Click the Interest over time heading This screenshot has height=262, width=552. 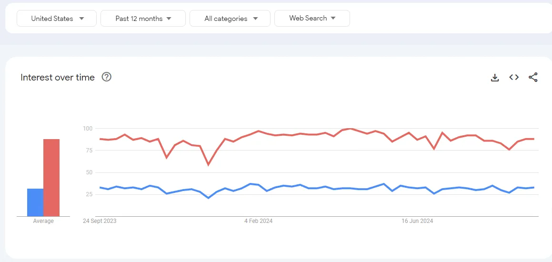pos(58,77)
